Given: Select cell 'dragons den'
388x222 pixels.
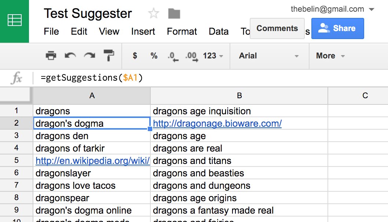Looking at the screenshot, I should pos(92,136).
